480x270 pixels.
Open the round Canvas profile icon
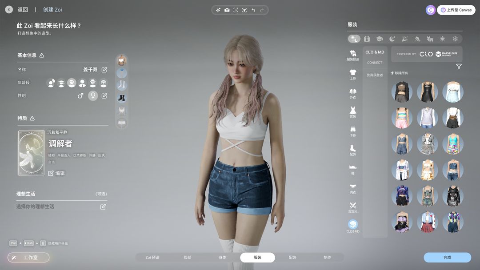click(x=430, y=10)
